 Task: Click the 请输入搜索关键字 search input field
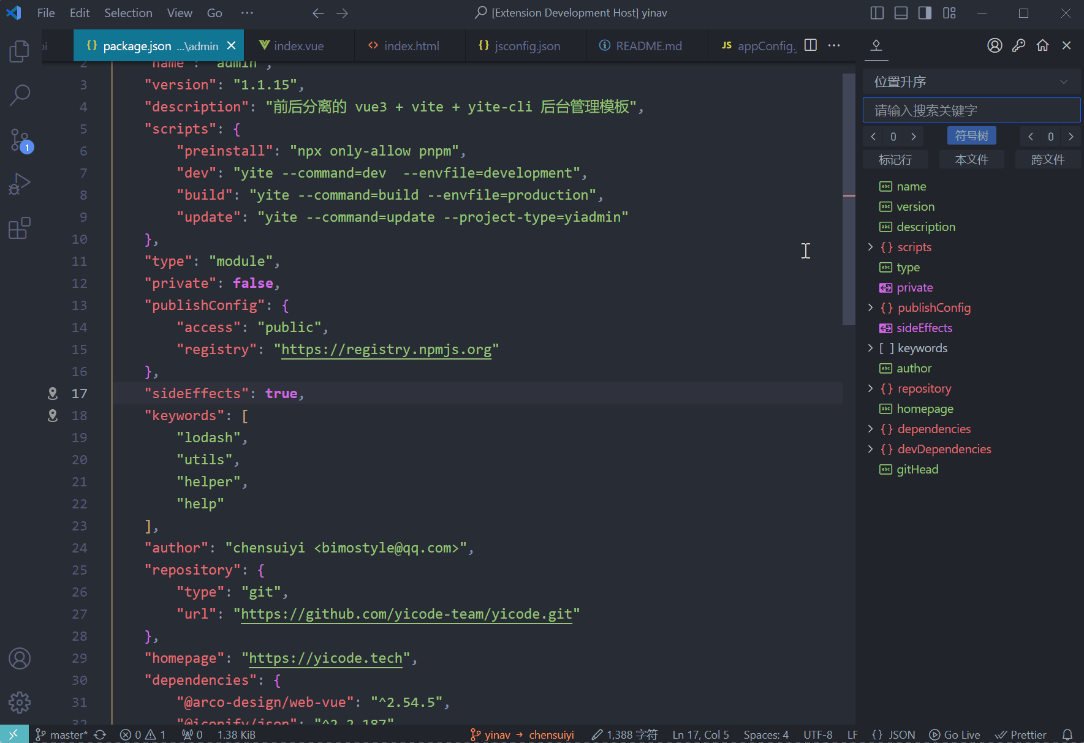[971, 110]
